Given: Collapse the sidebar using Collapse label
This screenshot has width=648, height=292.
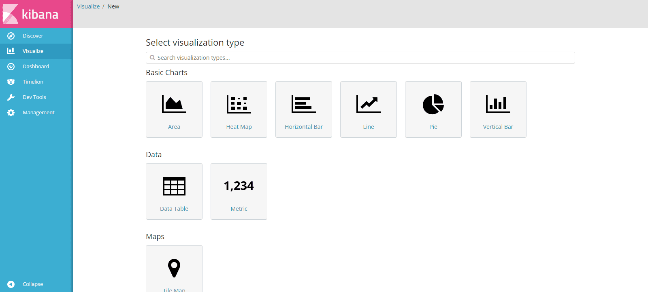Looking at the screenshot, I should click(33, 284).
